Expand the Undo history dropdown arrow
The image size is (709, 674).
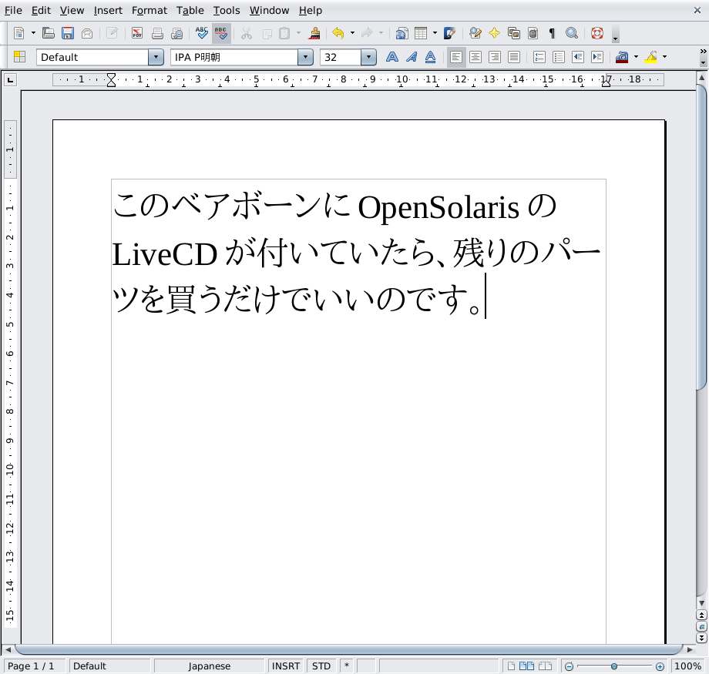tap(352, 33)
